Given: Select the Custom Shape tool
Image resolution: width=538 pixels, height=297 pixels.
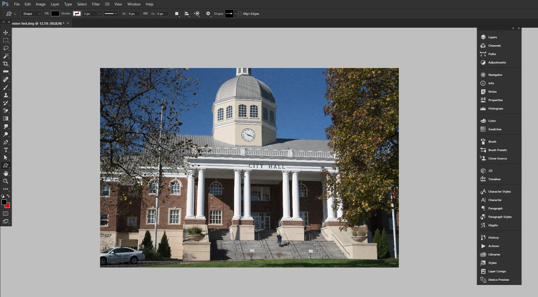Looking at the screenshot, I should point(6,166).
